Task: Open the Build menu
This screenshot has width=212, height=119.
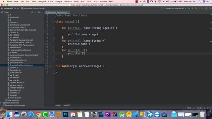Action: pyautogui.click(x=76, y=1)
